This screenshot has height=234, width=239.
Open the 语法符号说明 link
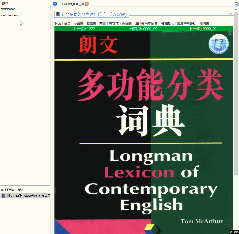186,23
